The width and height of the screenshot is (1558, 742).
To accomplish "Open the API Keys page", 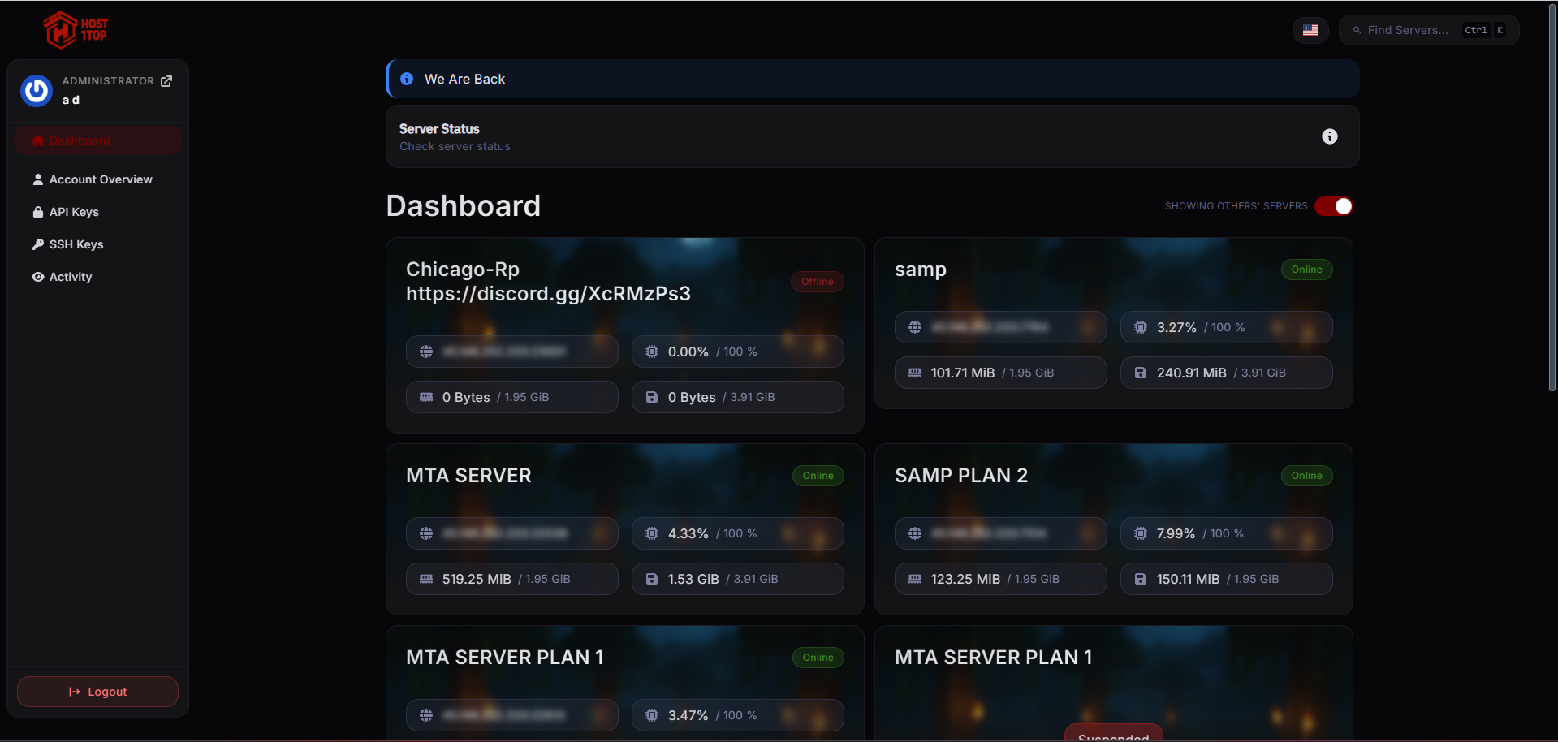I will point(74,212).
